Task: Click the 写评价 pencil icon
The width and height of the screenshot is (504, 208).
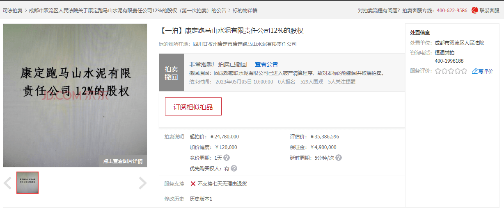Action: tap(475, 71)
